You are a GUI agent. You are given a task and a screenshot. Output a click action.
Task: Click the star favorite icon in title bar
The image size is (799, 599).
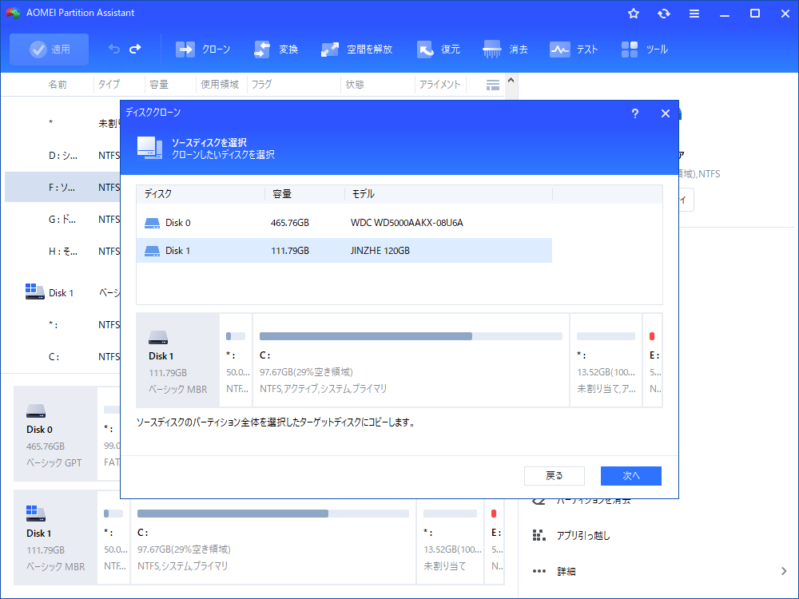(634, 14)
